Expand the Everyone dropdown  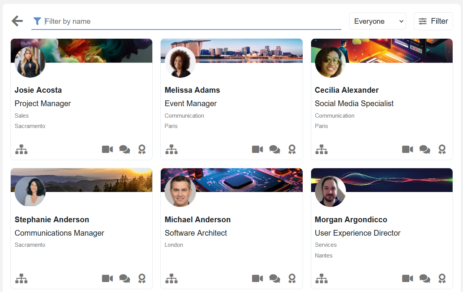tap(377, 21)
